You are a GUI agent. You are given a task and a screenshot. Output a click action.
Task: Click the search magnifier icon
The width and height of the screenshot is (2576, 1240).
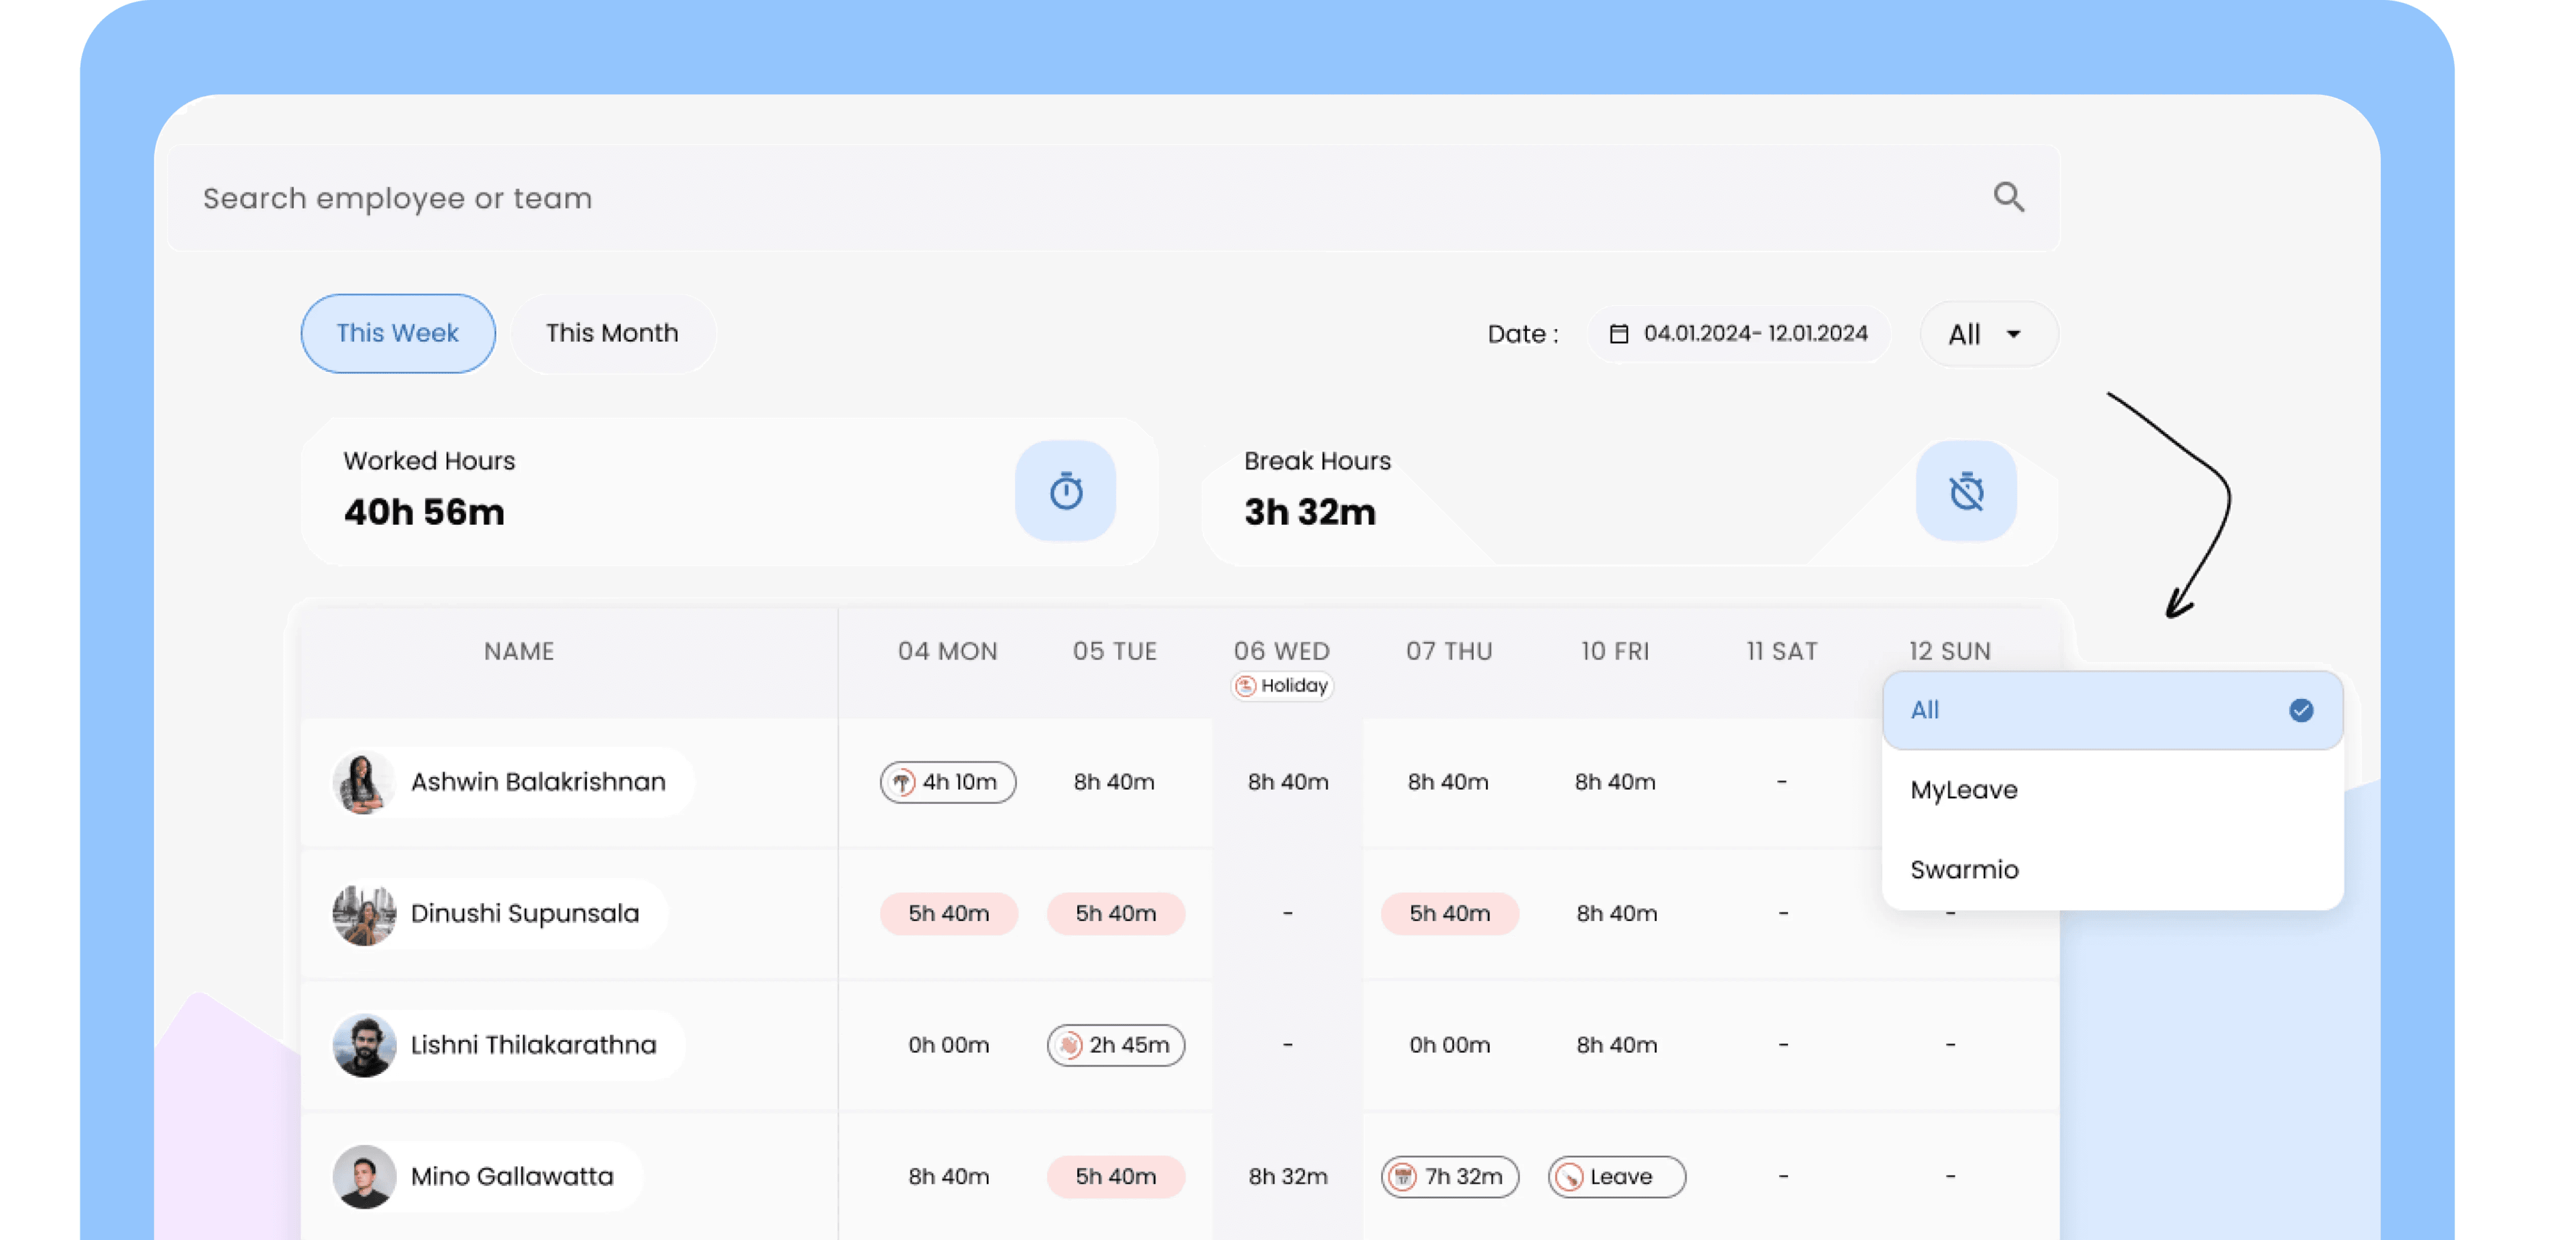click(2008, 197)
